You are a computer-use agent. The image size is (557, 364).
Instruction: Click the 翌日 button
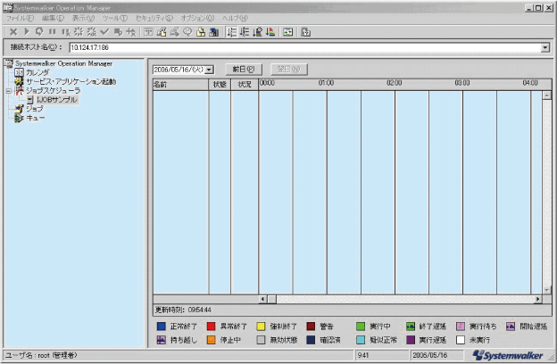point(289,69)
